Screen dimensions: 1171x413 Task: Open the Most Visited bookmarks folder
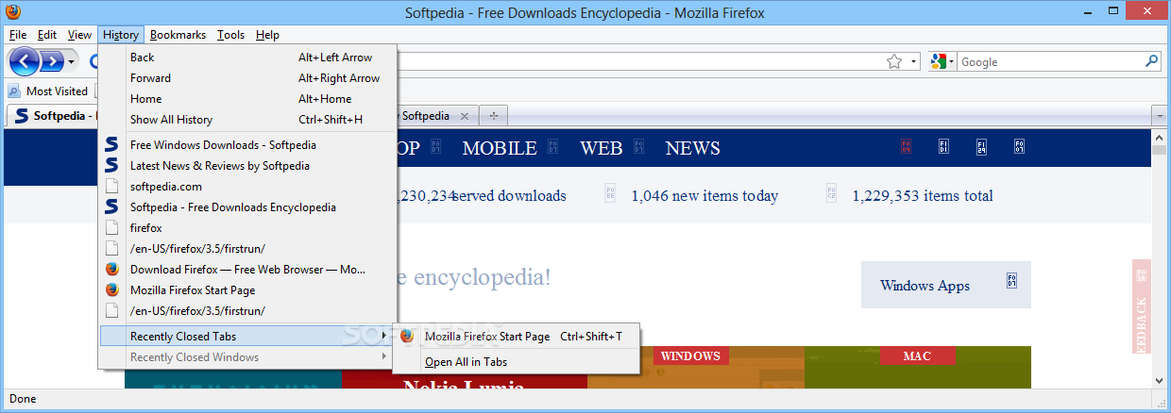click(48, 91)
